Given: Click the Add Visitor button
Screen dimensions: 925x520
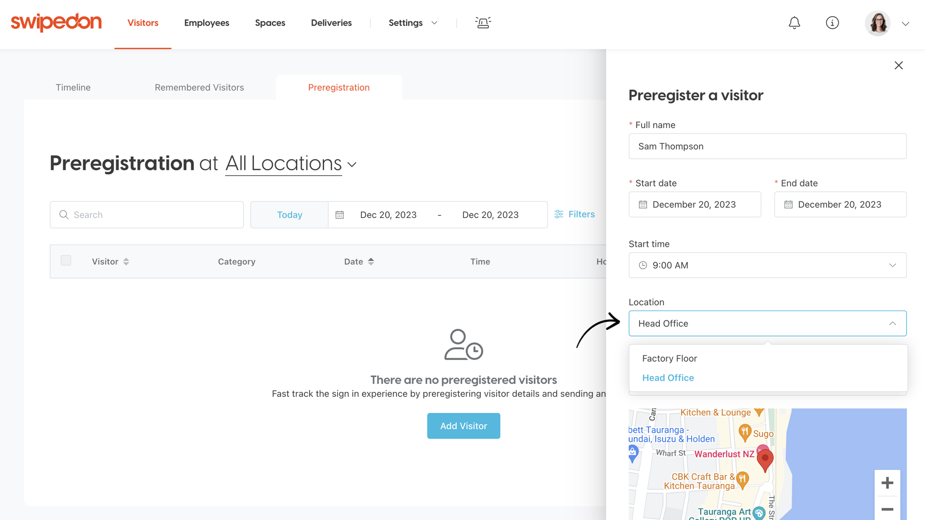Looking at the screenshot, I should (463, 426).
